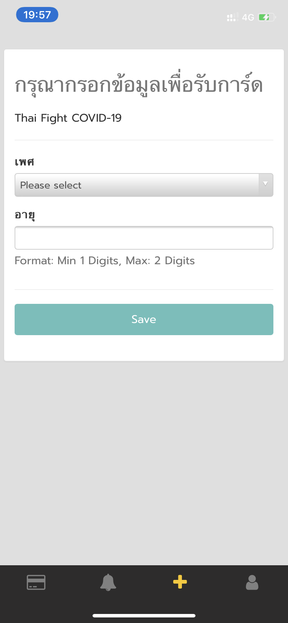Tap the home indicator bar

144,616
